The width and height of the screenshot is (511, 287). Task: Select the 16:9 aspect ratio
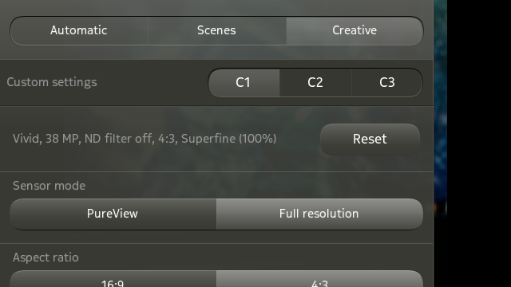tap(113, 279)
